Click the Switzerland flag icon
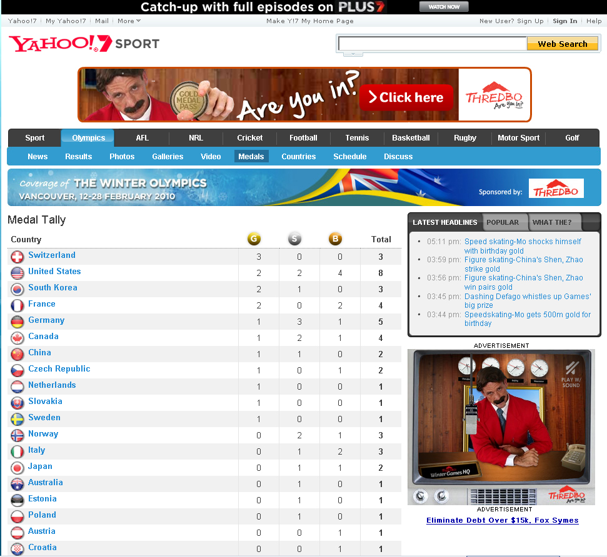607x557 pixels. pyautogui.click(x=17, y=257)
